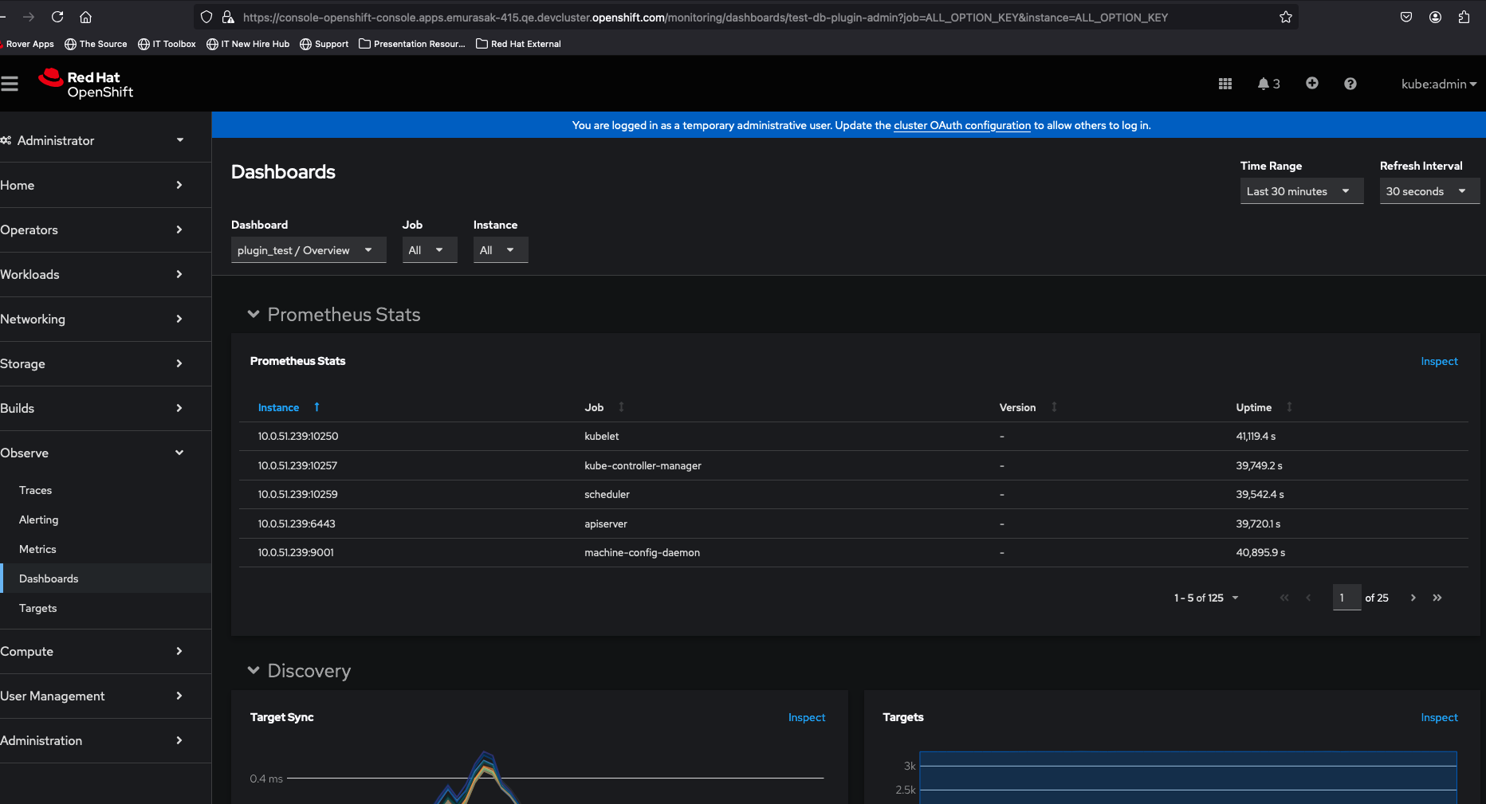Jump to last page of table
This screenshot has width=1486, height=804.
pyautogui.click(x=1437, y=598)
